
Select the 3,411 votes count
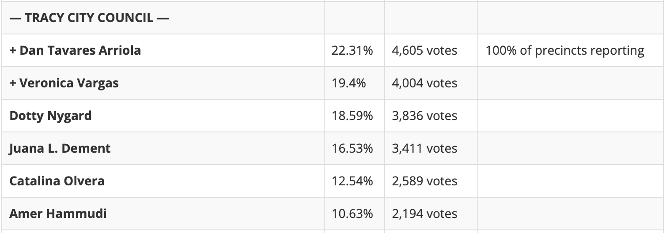tap(424, 149)
